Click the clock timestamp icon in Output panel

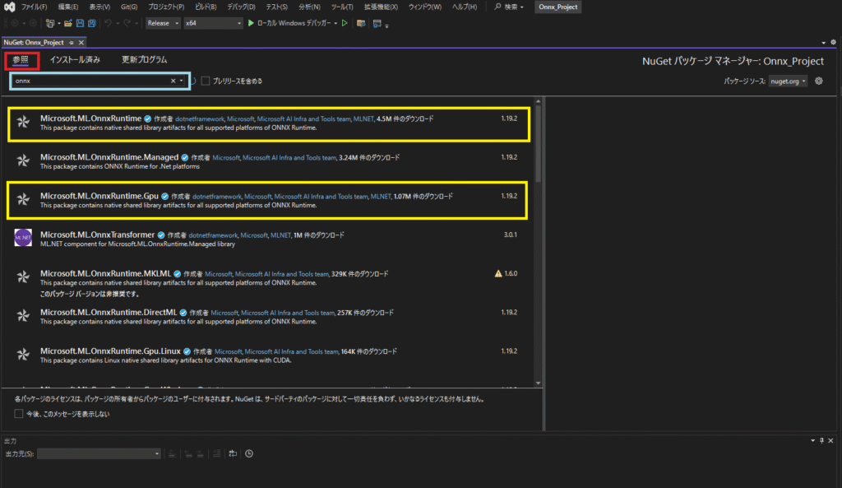249,453
